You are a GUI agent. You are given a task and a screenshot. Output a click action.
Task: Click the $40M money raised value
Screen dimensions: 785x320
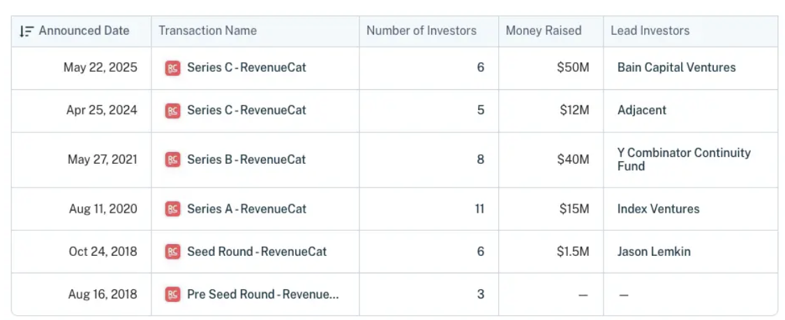573,160
